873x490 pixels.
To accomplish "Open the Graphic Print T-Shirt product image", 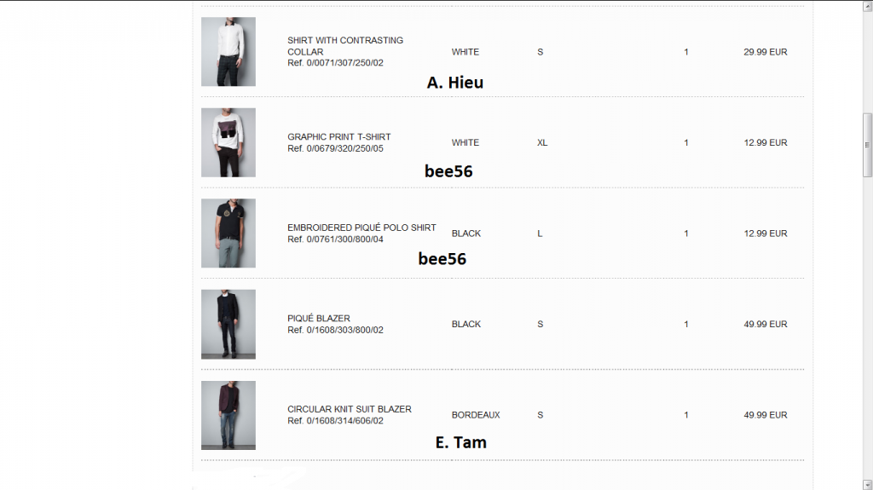I will point(228,142).
